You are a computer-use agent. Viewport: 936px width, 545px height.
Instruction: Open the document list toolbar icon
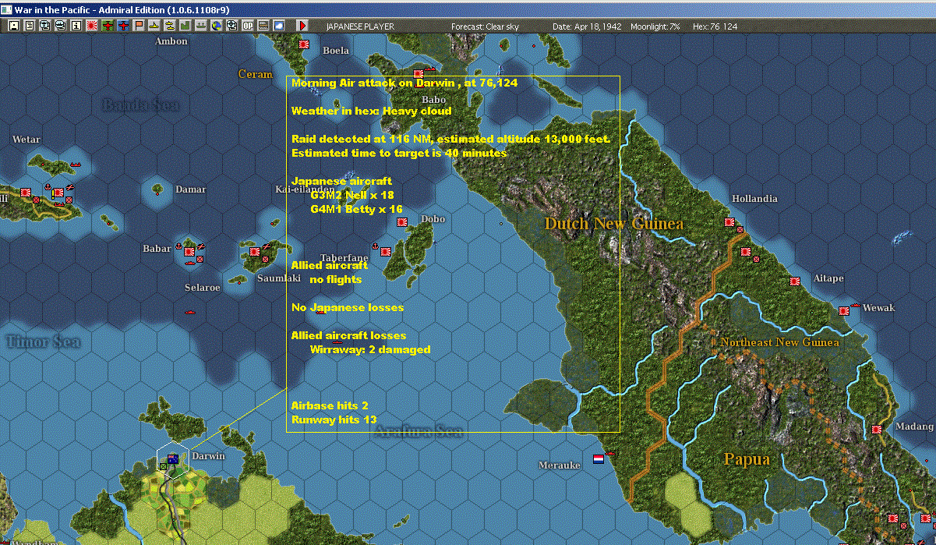(29, 26)
